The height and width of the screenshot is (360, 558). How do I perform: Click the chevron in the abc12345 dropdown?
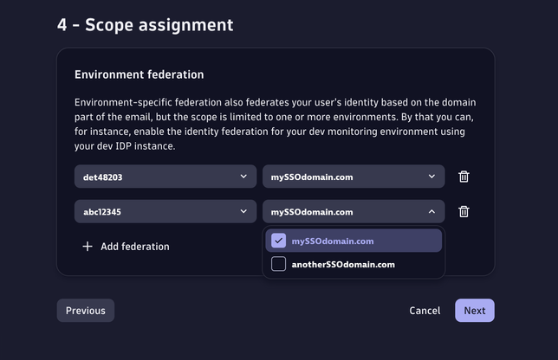243,211
